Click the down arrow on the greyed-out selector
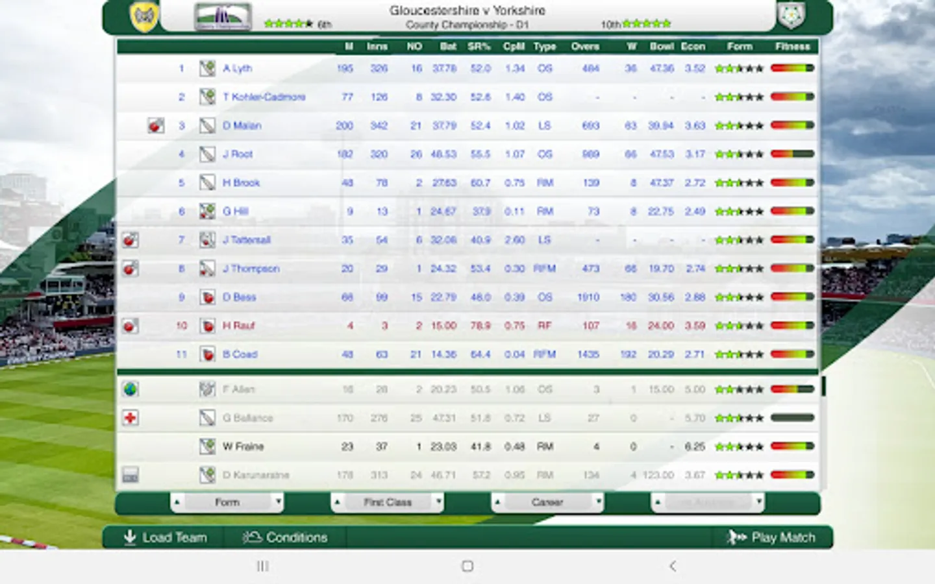The width and height of the screenshot is (935, 584). (759, 502)
